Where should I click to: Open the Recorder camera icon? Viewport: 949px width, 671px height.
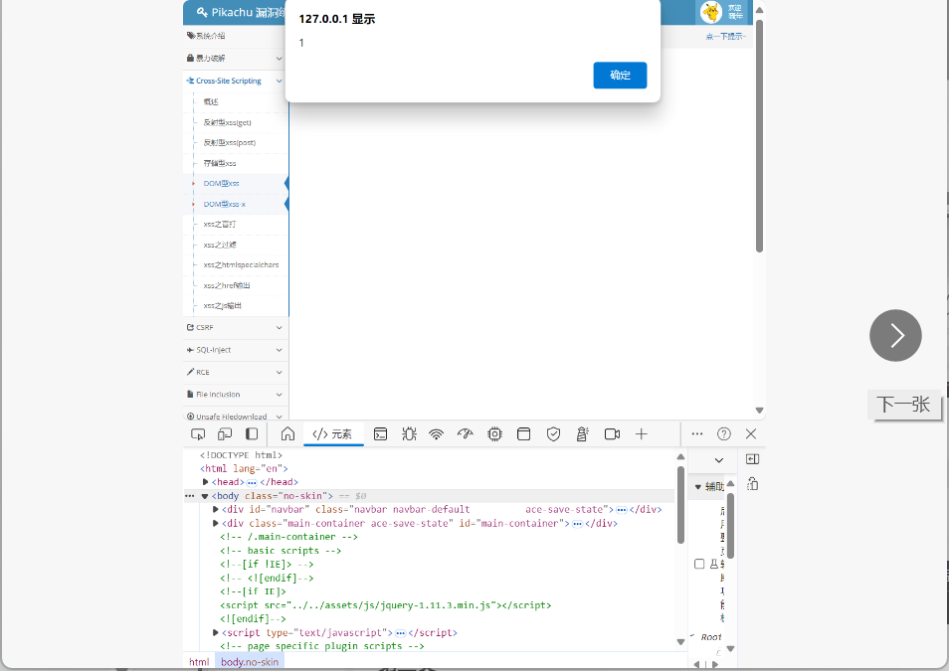tap(612, 433)
